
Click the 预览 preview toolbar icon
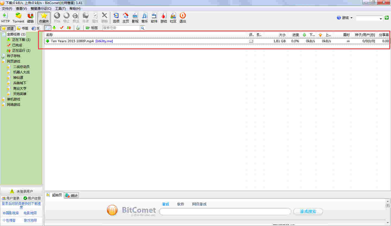tap(76, 18)
